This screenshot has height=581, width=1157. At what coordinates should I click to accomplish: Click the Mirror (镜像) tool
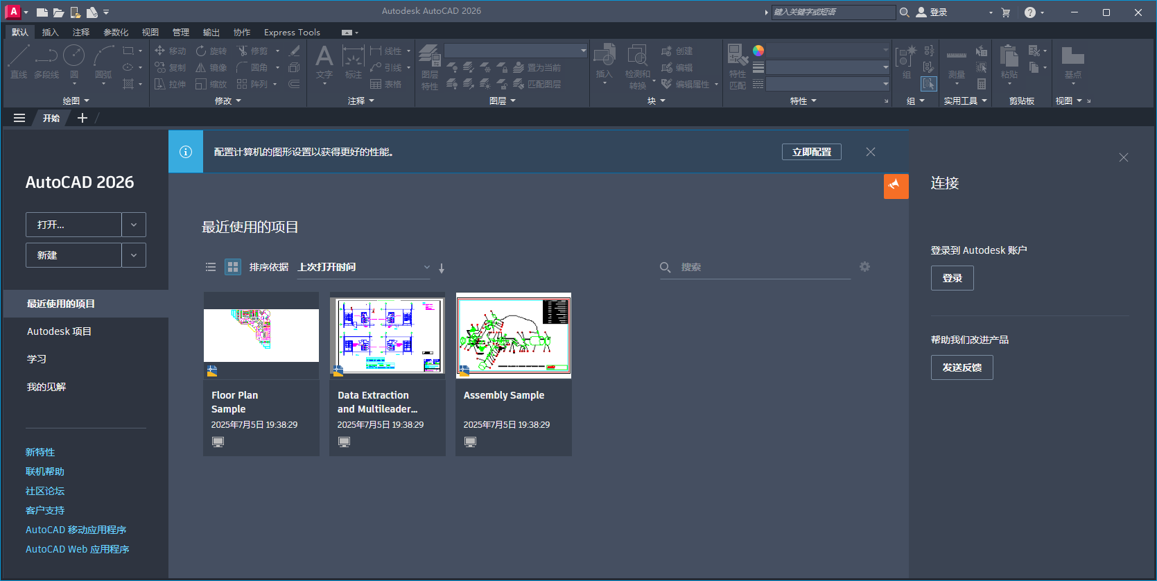click(x=211, y=67)
